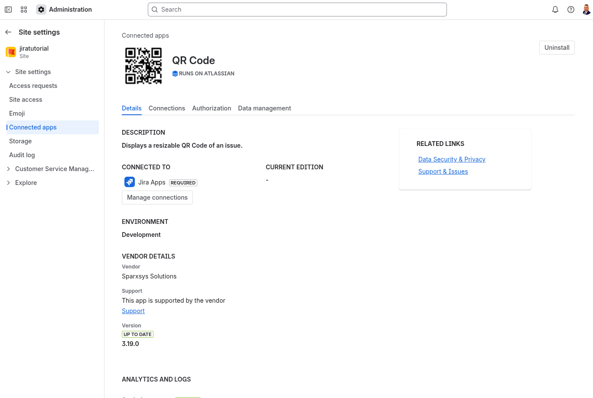Switch to the Connections tab
The height and width of the screenshot is (398, 593).
[x=167, y=108]
